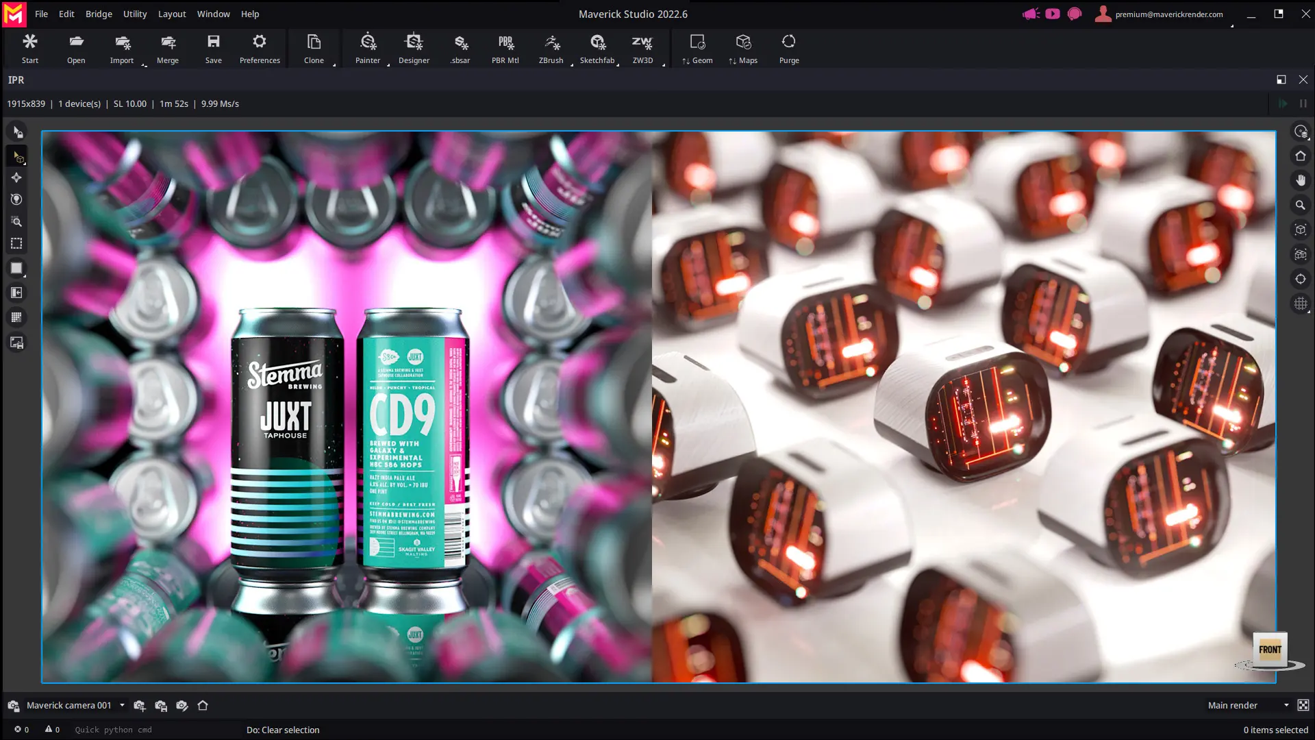Click the Quick python cmd field
The image size is (1315, 740).
[x=137, y=730]
